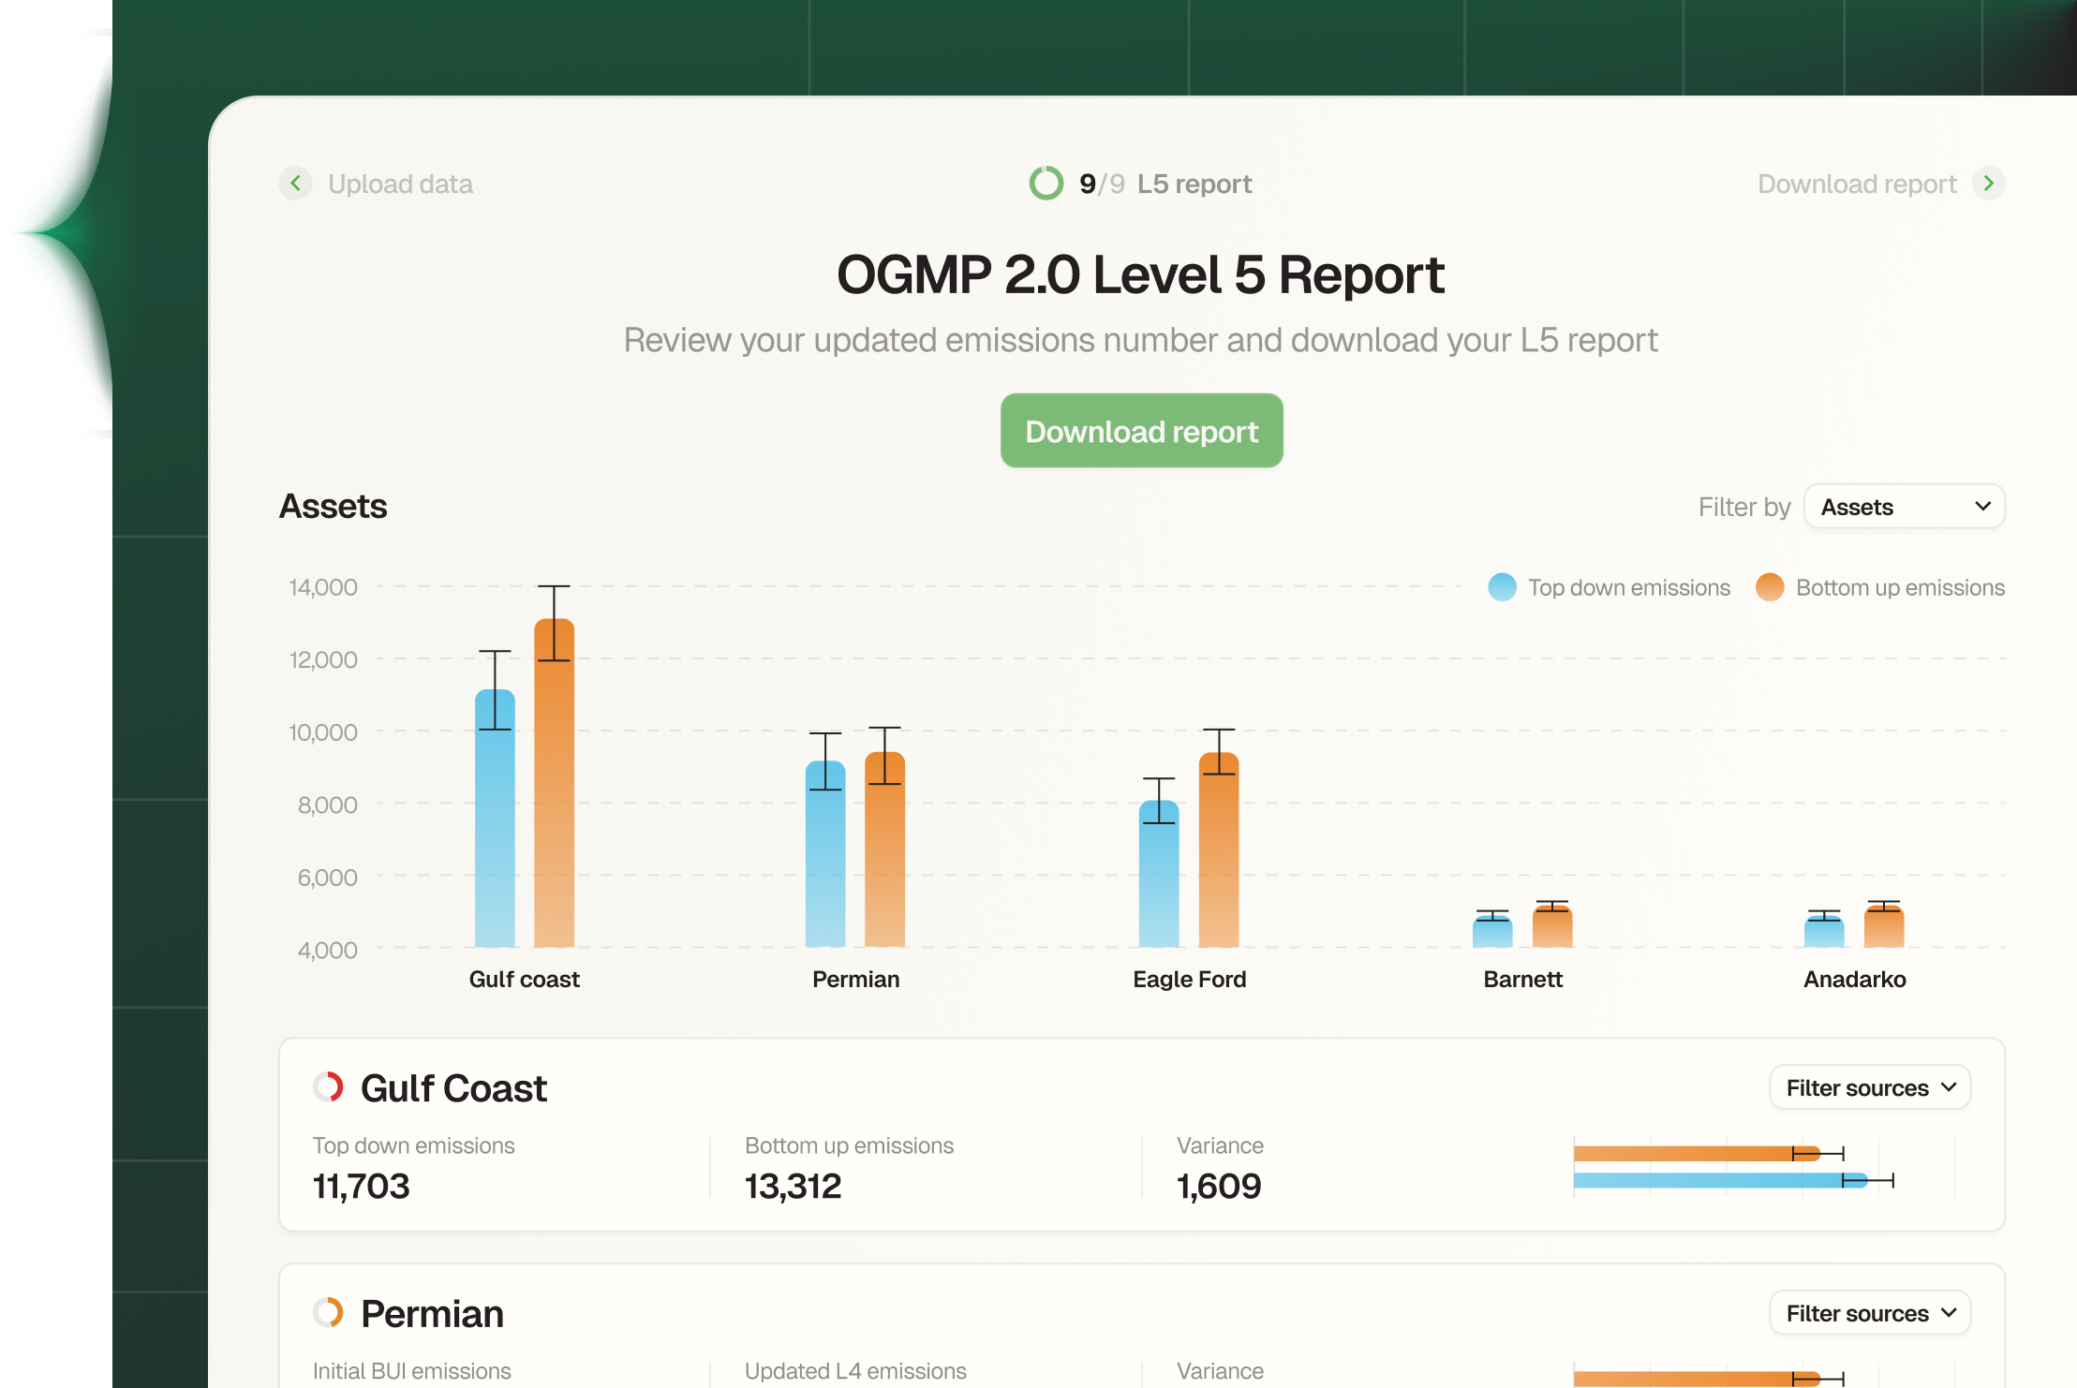Image resolution: width=2077 pixels, height=1388 pixels.
Task: Click the OGMP 2.0 Level 5 Report title
Action: tap(1140, 274)
